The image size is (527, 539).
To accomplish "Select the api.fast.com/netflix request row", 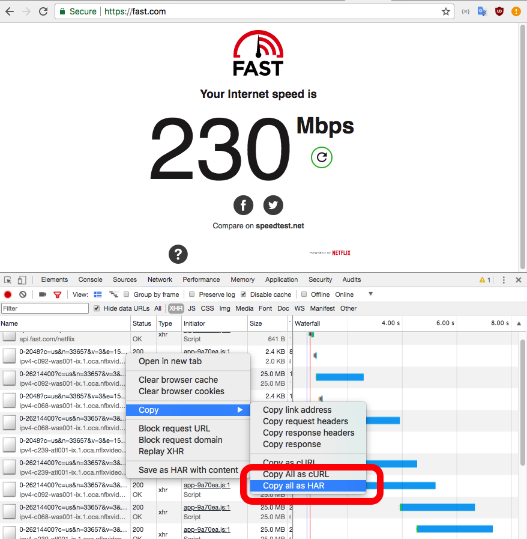I will point(65,338).
